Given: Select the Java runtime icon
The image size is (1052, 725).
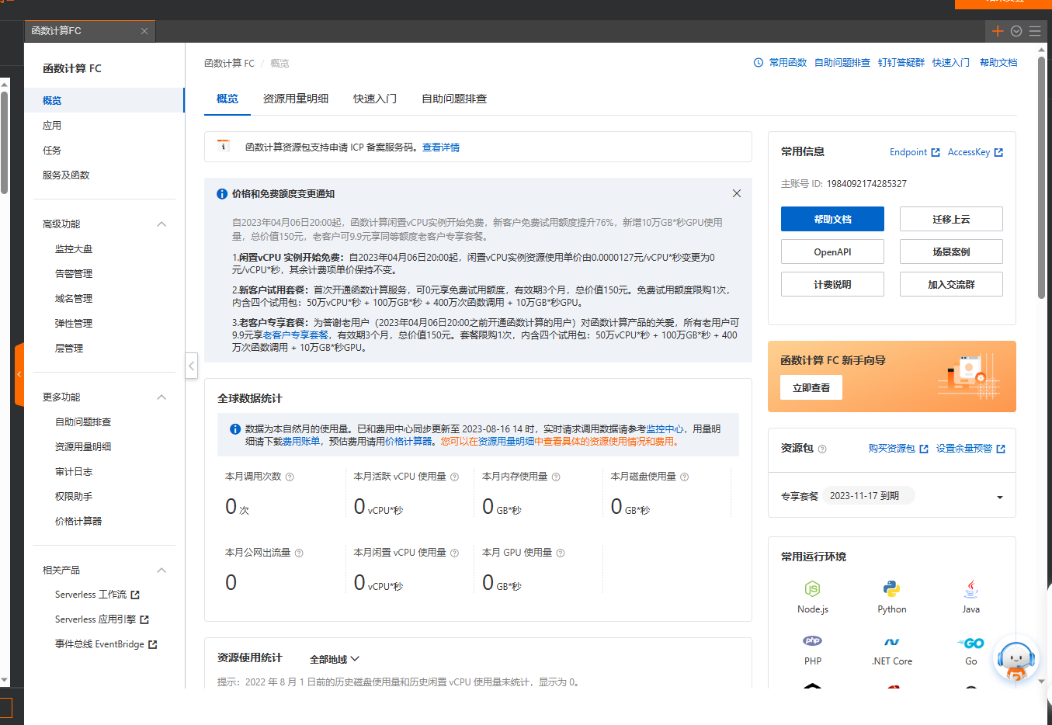Looking at the screenshot, I should click(970, 588).
